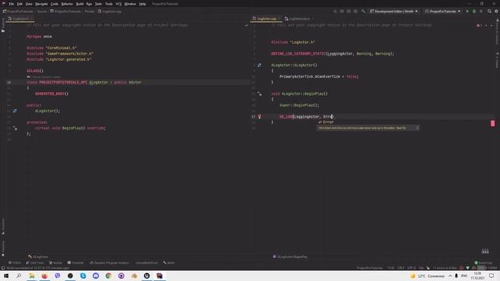Open Skype from the taskbar

click(83, 276)
